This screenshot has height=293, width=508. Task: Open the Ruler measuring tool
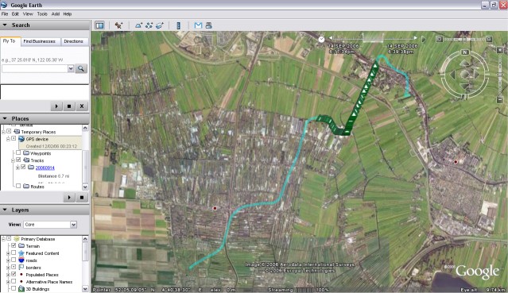178,25
